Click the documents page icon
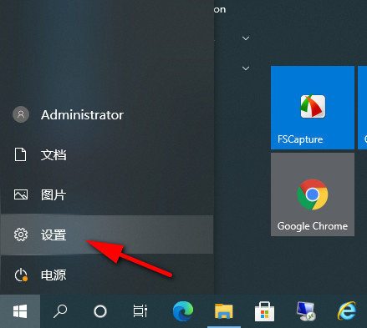 pos(20,154)
